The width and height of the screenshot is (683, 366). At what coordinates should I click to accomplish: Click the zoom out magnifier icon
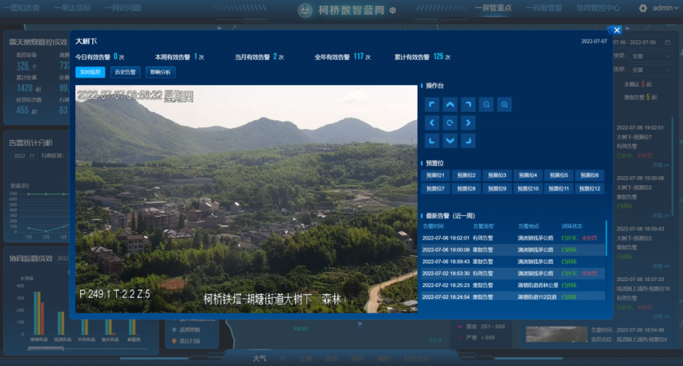(x=487, y=105)
